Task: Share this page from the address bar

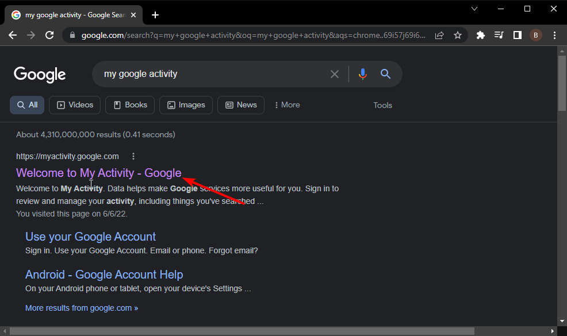Action: 439,35
